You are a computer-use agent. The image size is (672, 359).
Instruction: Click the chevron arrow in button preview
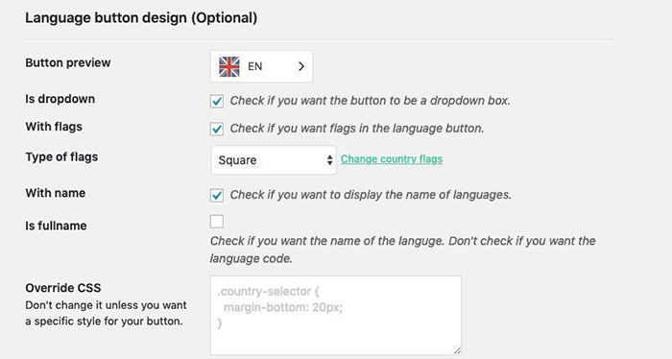click(301, 66)
